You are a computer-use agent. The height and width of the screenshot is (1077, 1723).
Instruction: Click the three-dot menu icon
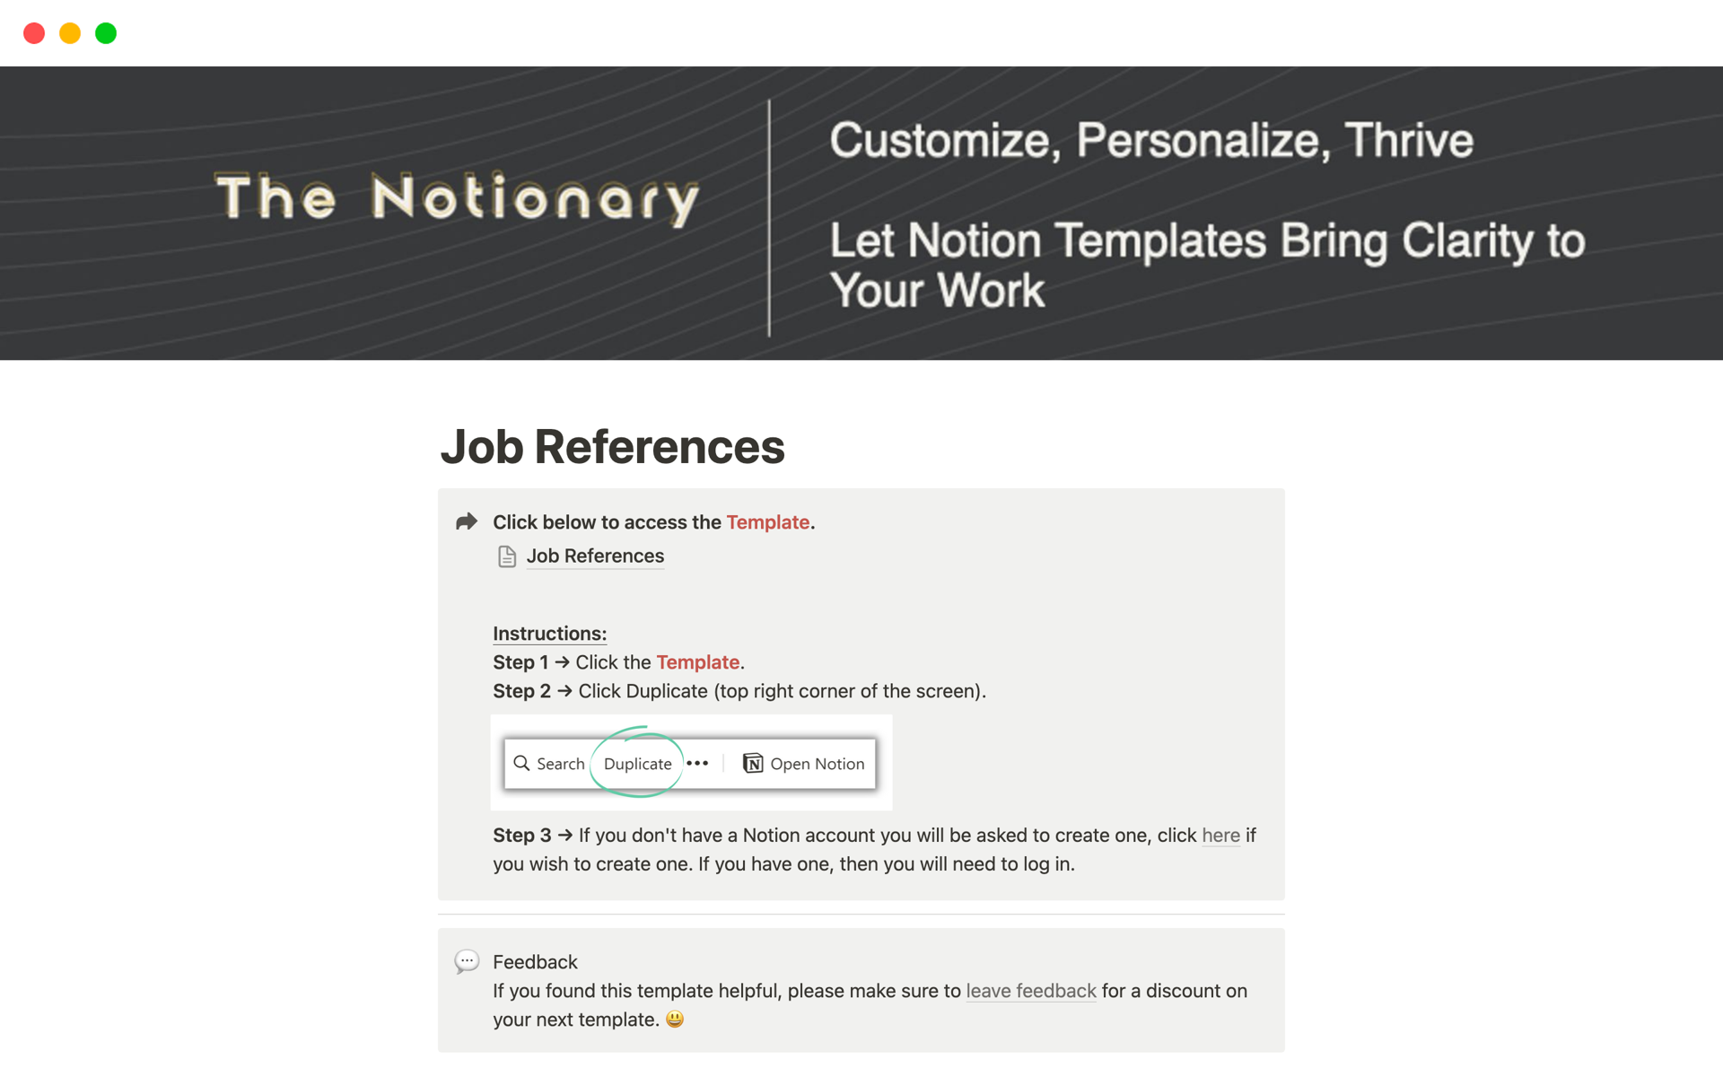tap(700, 762)
